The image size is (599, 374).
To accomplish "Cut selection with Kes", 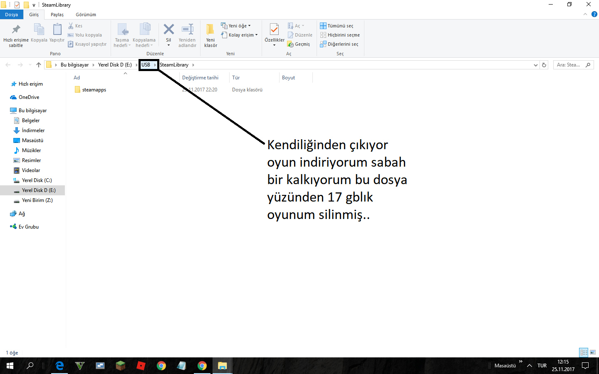I will click(75, 26).
